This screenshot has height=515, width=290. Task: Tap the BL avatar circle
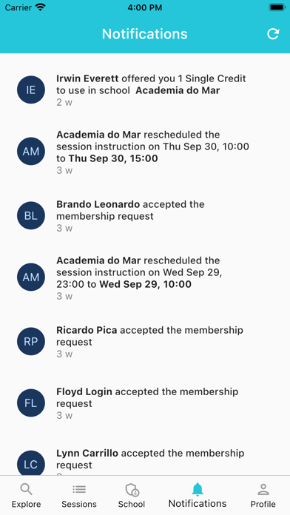31,215
